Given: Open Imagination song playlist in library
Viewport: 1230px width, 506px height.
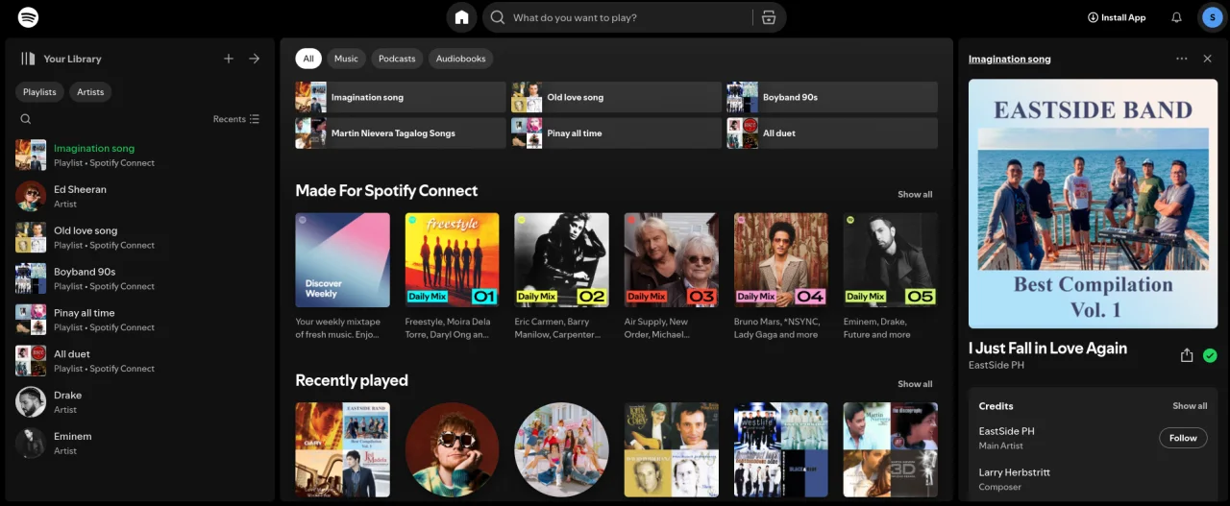Looking at the screenshot, I should point(137,155).
